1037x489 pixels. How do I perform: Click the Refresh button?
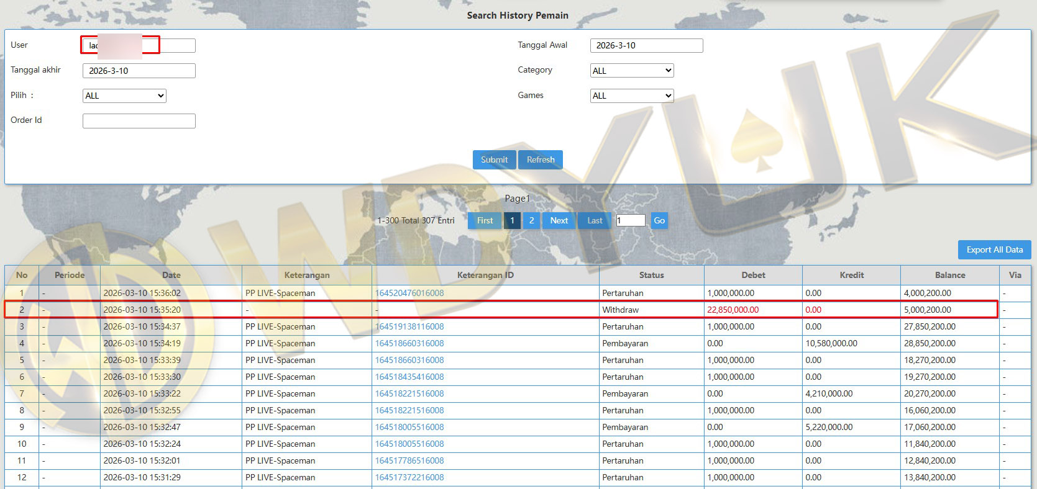tap(541, 159)
